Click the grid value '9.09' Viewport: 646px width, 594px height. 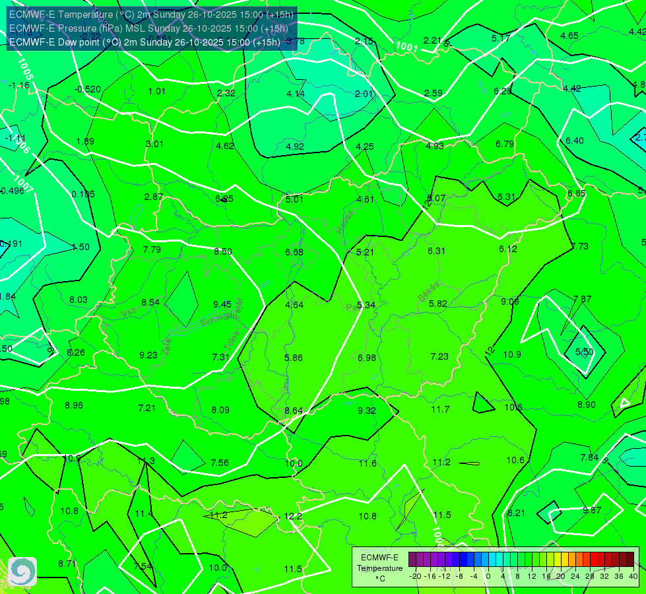[x=510, y=302]
